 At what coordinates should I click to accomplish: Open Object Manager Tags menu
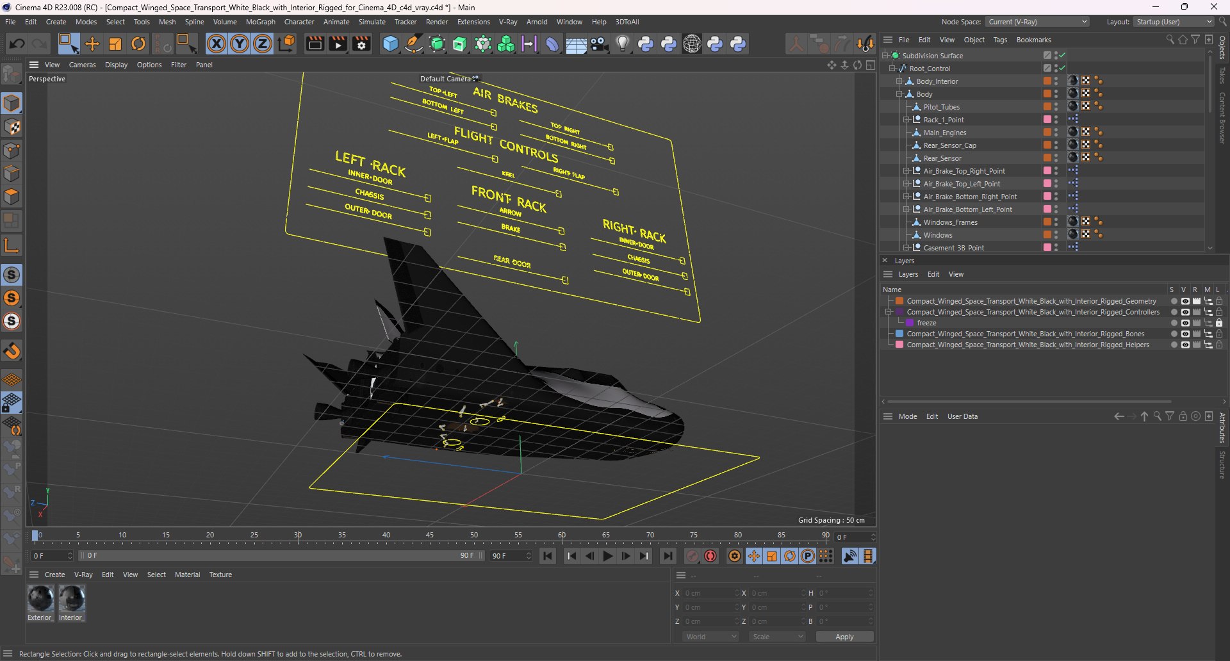coord(1000,40)
